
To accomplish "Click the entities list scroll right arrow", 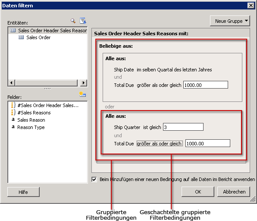I will click(x=84, y=83).
